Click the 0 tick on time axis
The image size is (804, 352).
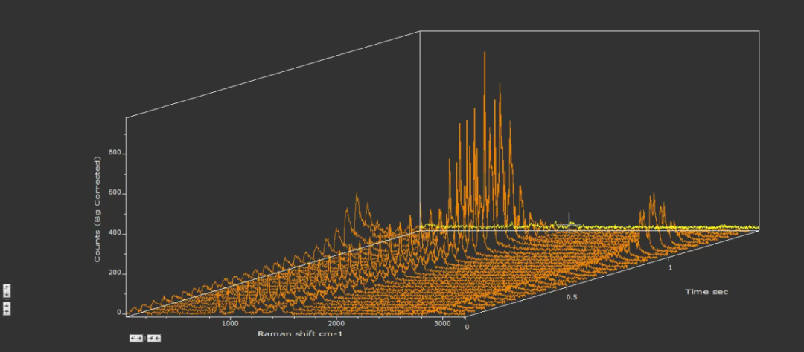click(x=467, y=327)
